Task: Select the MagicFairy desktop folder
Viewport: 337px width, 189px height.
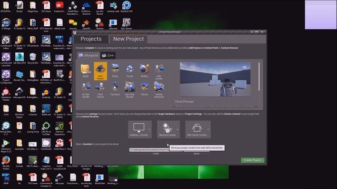Action: coord(33,6)
